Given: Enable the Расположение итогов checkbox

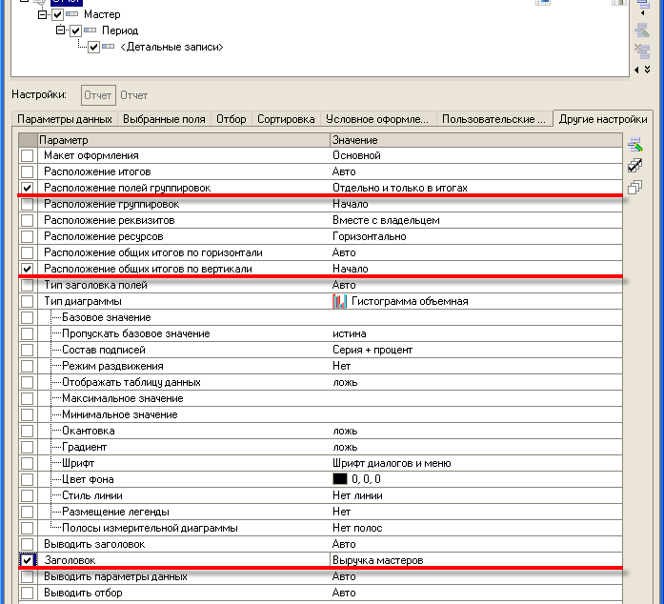Looking at the screenshot, I should coord(27,171).
